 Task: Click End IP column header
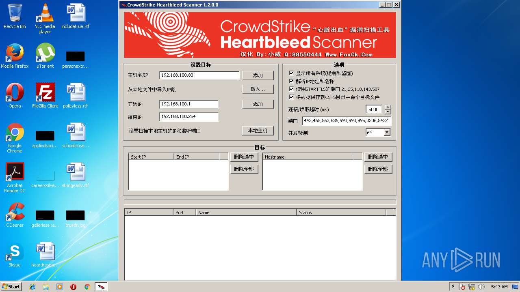196,157
